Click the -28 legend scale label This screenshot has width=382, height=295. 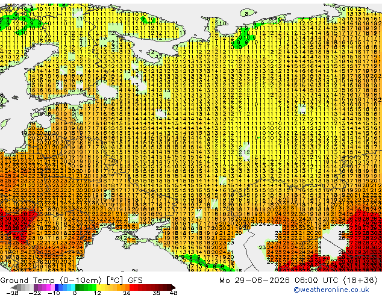click(x=12, y=293)
